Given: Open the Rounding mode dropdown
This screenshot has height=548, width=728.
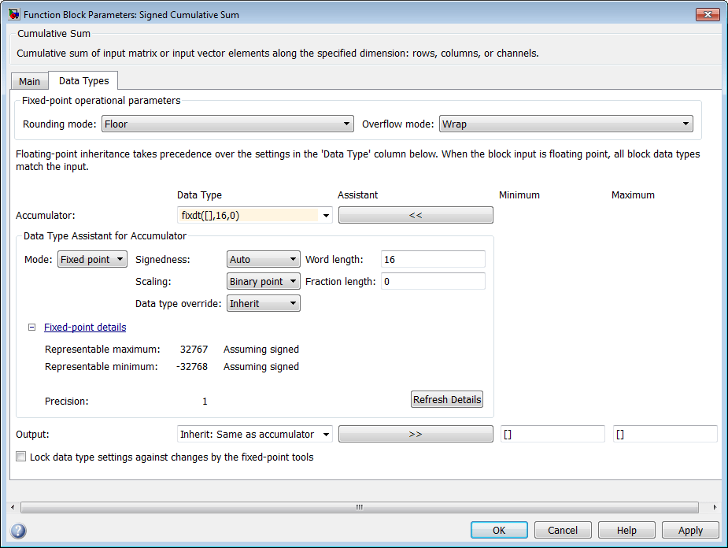Looking at the screenshot, I should (x=227, y=124).
